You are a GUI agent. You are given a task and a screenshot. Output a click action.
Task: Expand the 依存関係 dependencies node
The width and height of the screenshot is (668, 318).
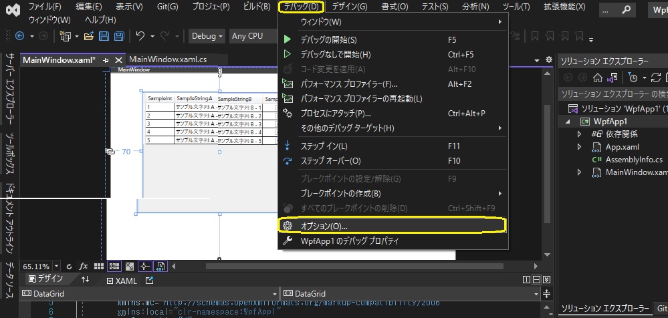579,134
